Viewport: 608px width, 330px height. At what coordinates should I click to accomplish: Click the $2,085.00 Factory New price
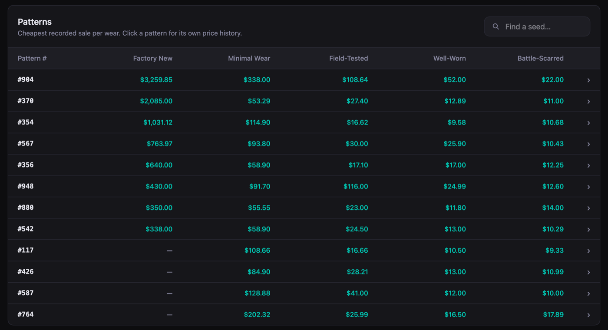point(156,101)
